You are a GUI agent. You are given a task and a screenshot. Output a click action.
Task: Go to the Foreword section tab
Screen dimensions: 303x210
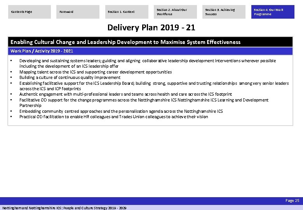click(x=78, y=12)
